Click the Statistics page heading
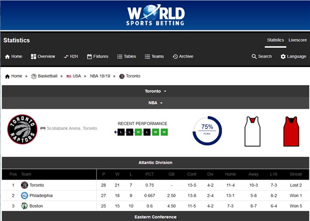This screenshot has height=221, width=310. pyautogui.click(x=17, y=40)
